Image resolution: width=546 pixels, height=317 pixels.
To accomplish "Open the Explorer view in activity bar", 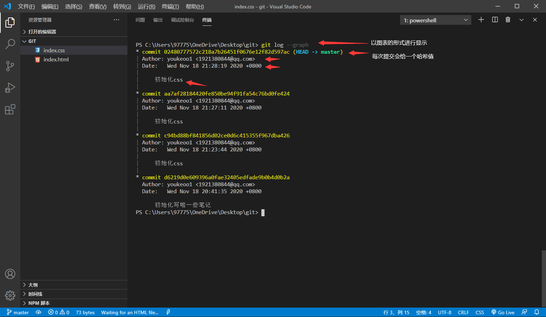I will (x=10, y=22).
